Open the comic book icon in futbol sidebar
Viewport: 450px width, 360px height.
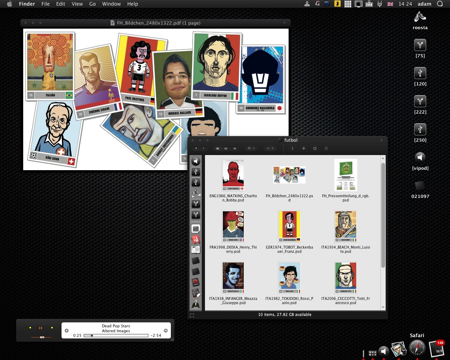(196, 250)
